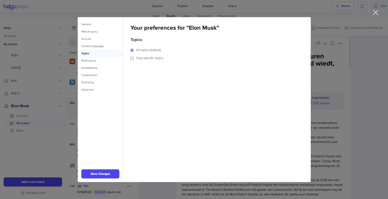The width and height of the screenshot is (388, 199).
Task: Click the Expanded list view icon
Action: 313,28
